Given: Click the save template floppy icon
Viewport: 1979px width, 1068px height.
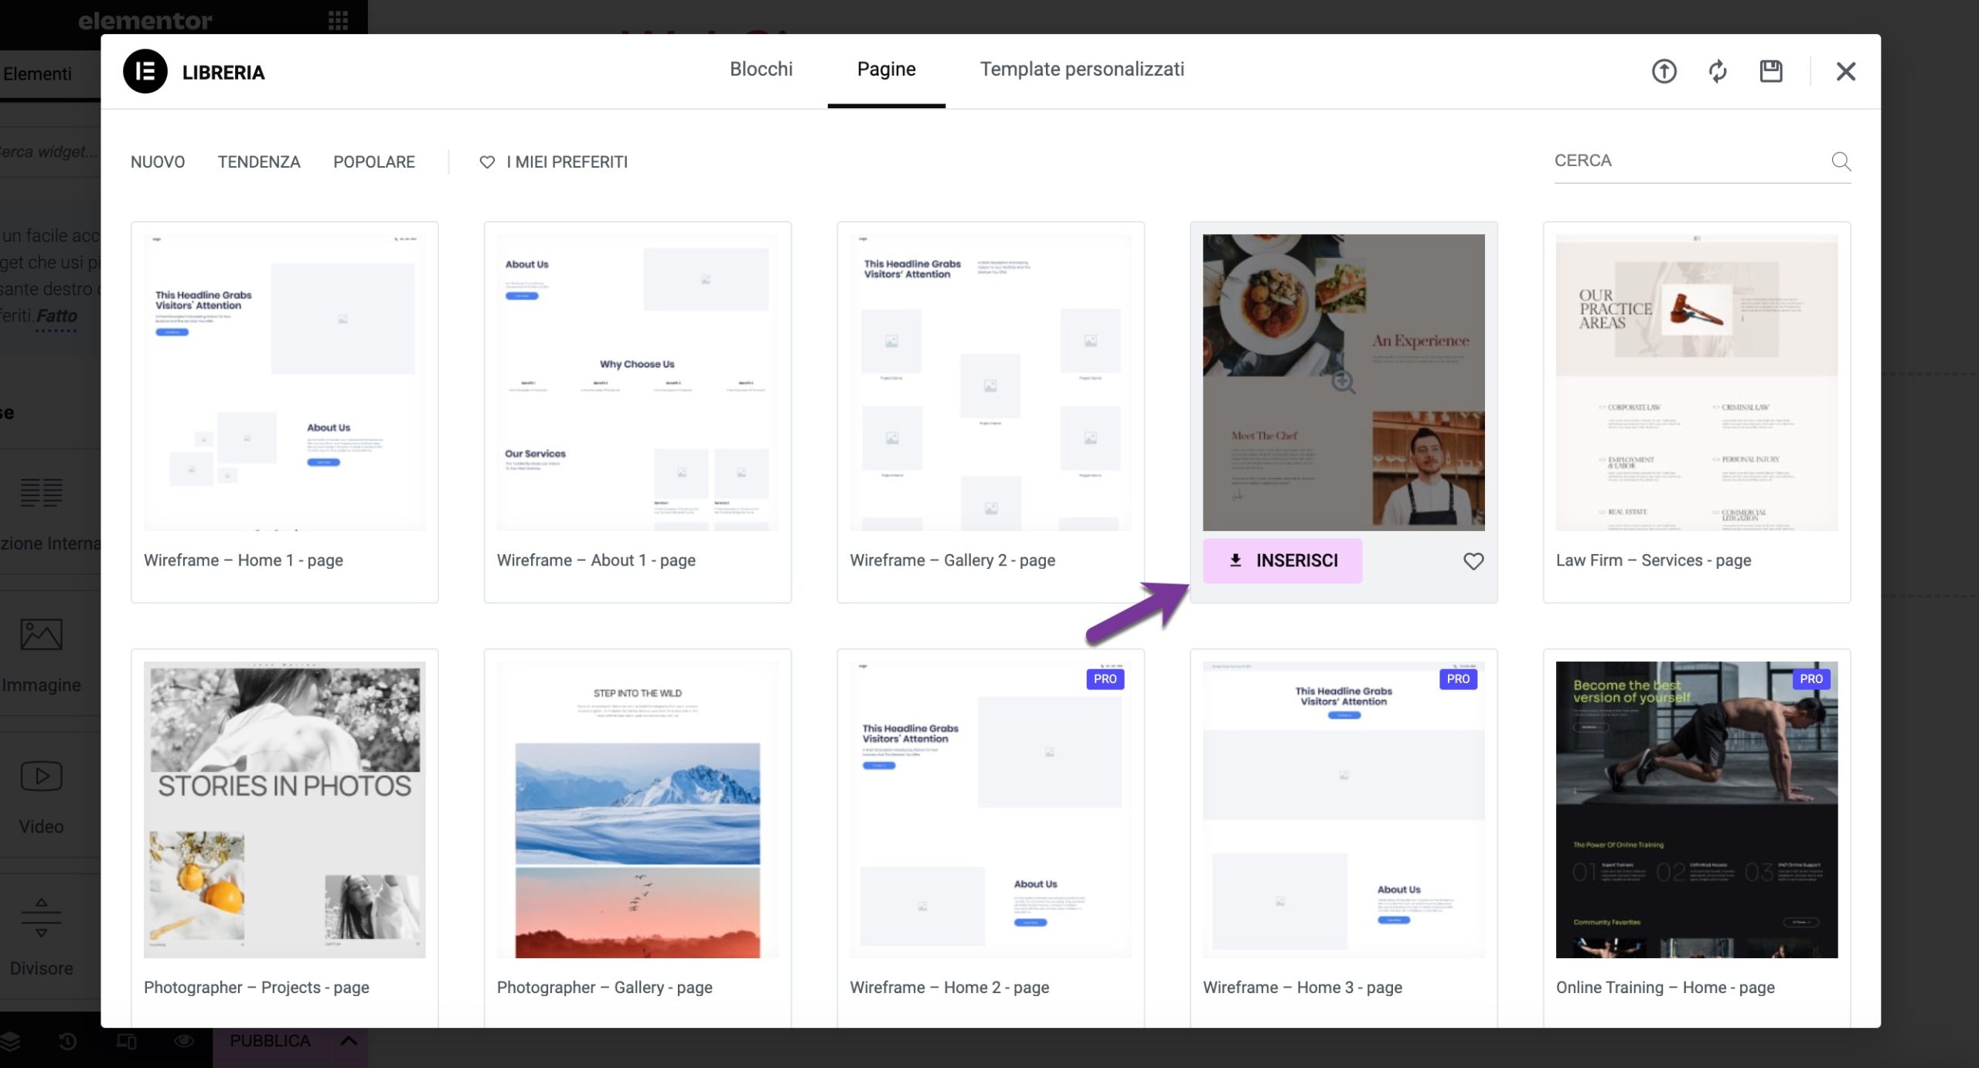Looking at the screenshot, I should [x=1770, y=72].
